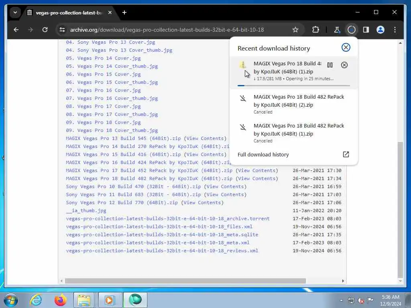Open the side panel icon
411x308 pixels.
(x=366, y=30)
